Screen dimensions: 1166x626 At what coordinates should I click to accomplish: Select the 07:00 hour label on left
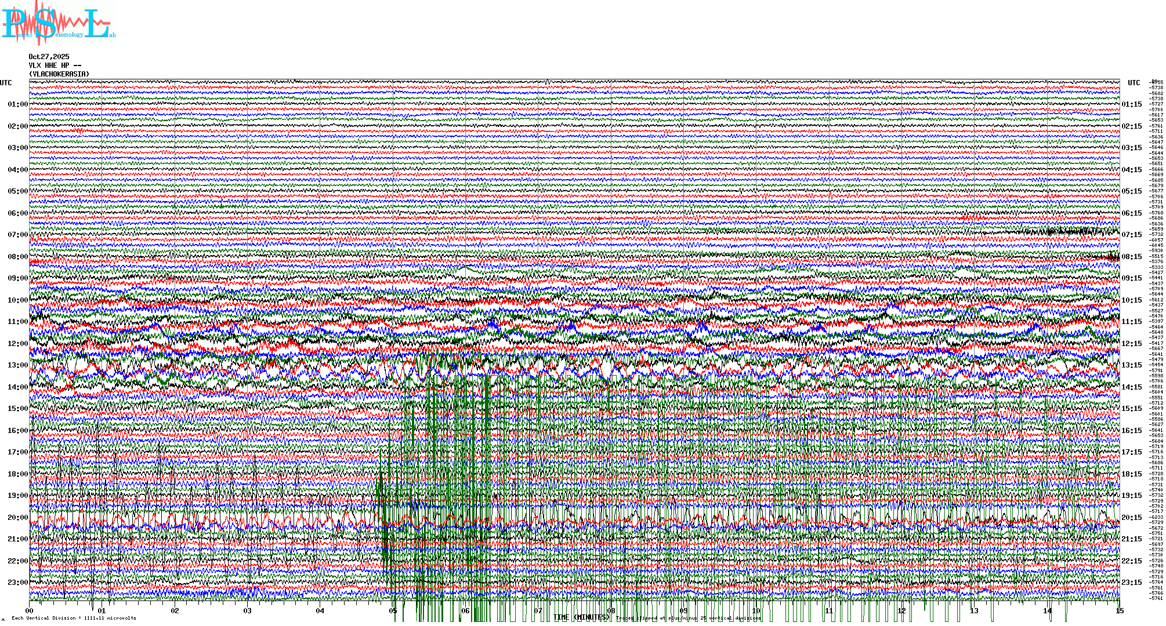(17, 235)
